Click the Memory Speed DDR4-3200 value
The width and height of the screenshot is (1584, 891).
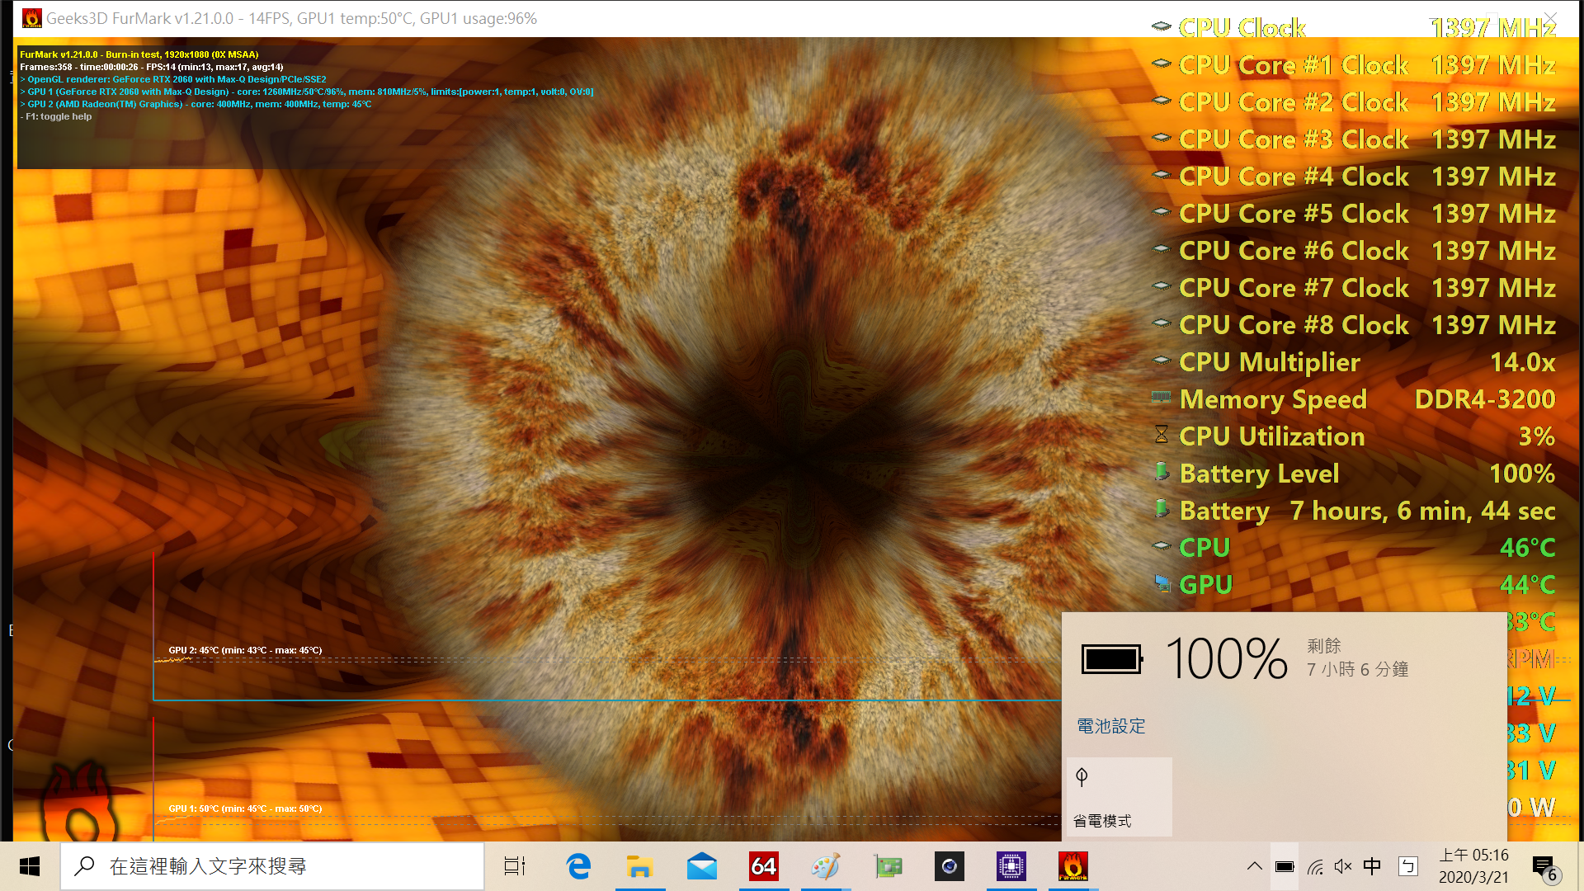coord(1485,399)
